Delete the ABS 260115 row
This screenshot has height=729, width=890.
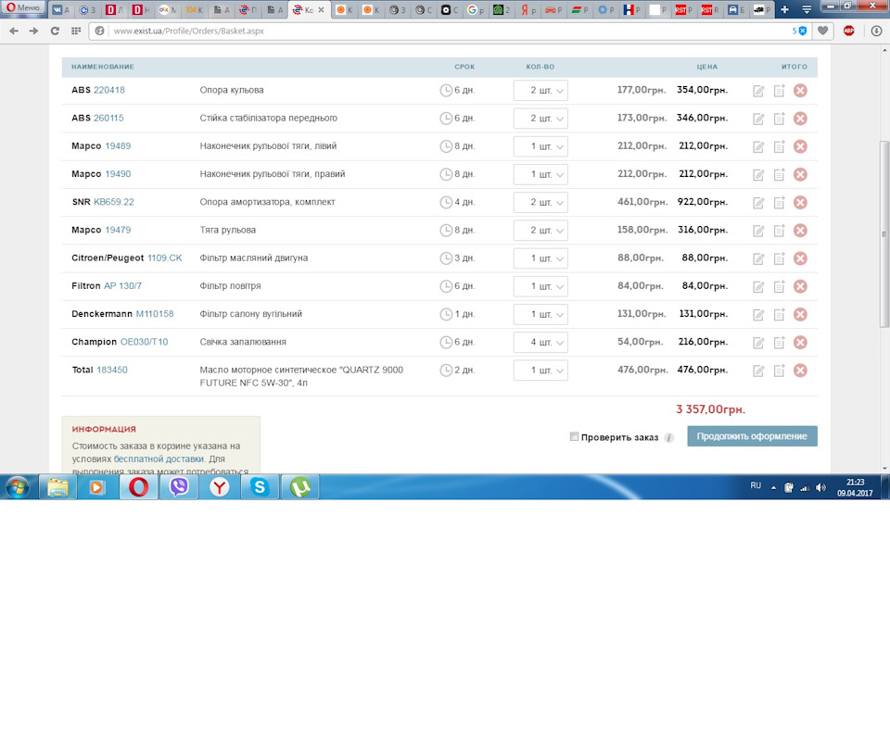pos(800,119)
